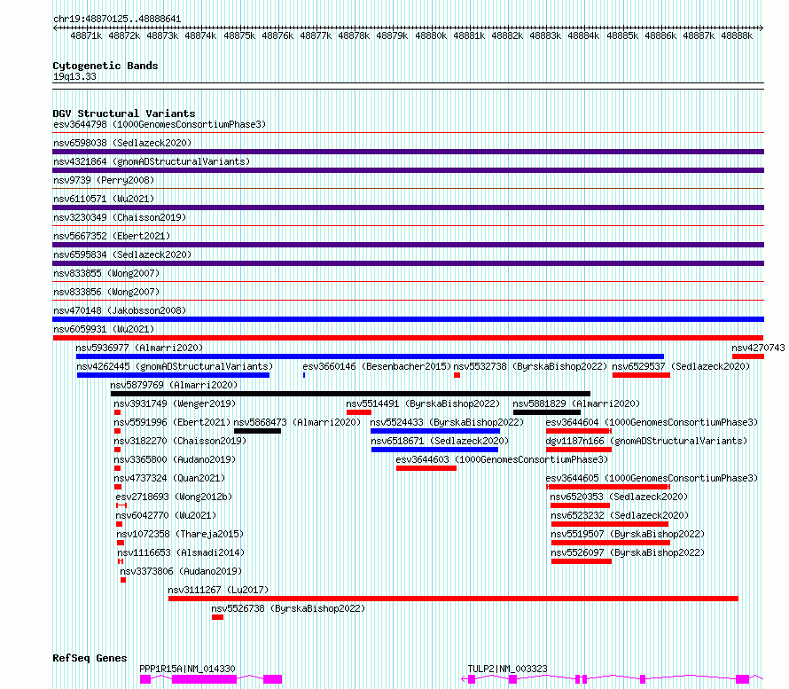Click nsv3182270 (Chaisson2019) red marker

(x=117, y=450)
